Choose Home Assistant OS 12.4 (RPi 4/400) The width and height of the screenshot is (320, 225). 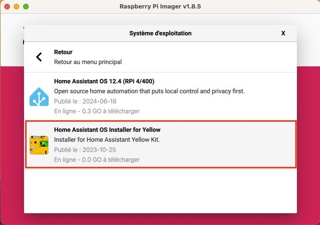[x=160, y=96]
